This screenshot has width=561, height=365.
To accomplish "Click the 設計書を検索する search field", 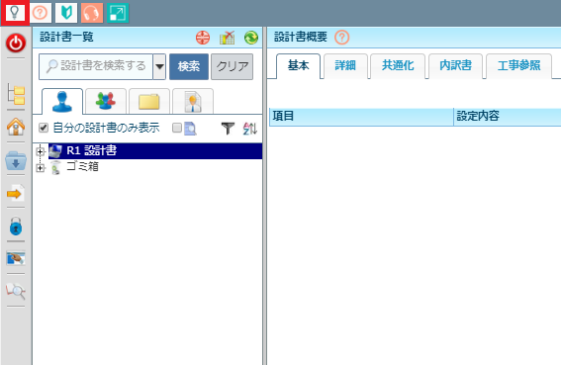I will [x=96, y=66].
